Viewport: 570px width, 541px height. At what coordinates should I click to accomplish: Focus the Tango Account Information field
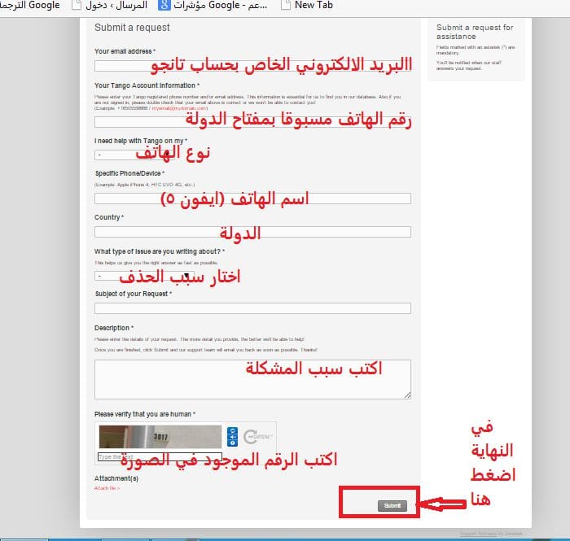tap(252, 122)
